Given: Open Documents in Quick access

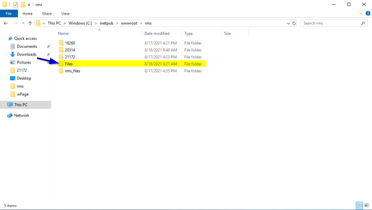Looking at the screenshot, I should click(27, 46).
